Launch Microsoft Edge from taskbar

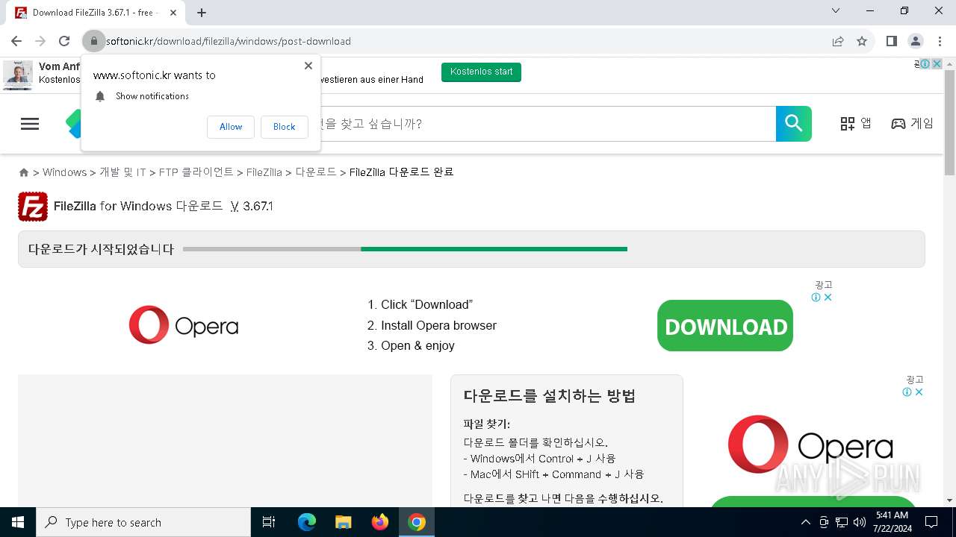(307, 522)
